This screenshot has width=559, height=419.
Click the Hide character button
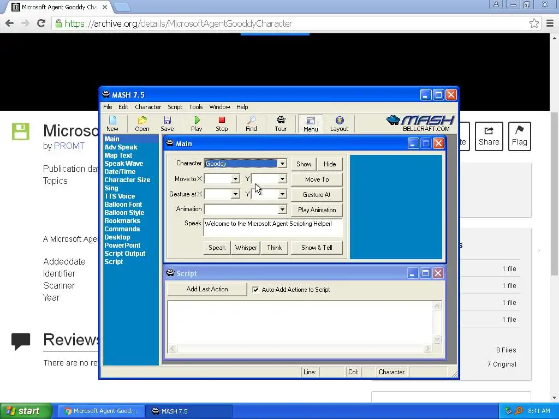[x=330, y=164]
